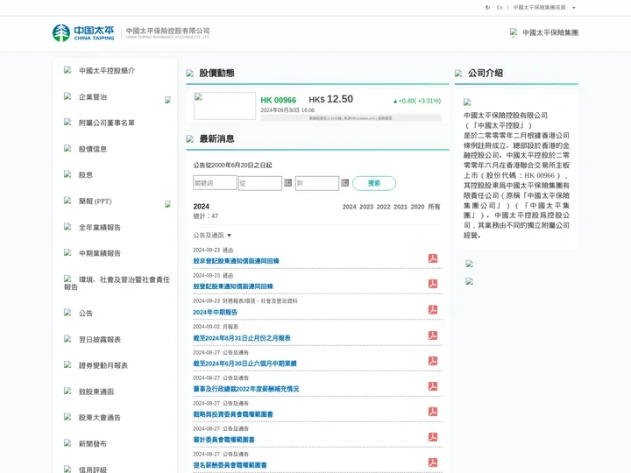Open 證券變動月報表 in sidebar
Image resolution: width=631 pixels, height=473 pixels.
103,365
